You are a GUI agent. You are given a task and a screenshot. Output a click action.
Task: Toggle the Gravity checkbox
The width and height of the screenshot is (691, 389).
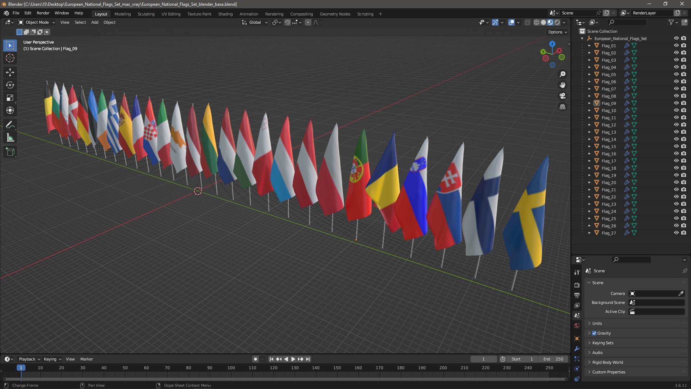pos(594,333)
